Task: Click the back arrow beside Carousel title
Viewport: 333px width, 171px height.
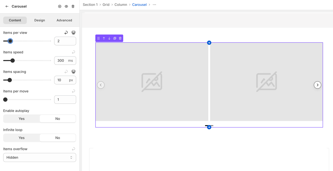Action: [7, 6]
